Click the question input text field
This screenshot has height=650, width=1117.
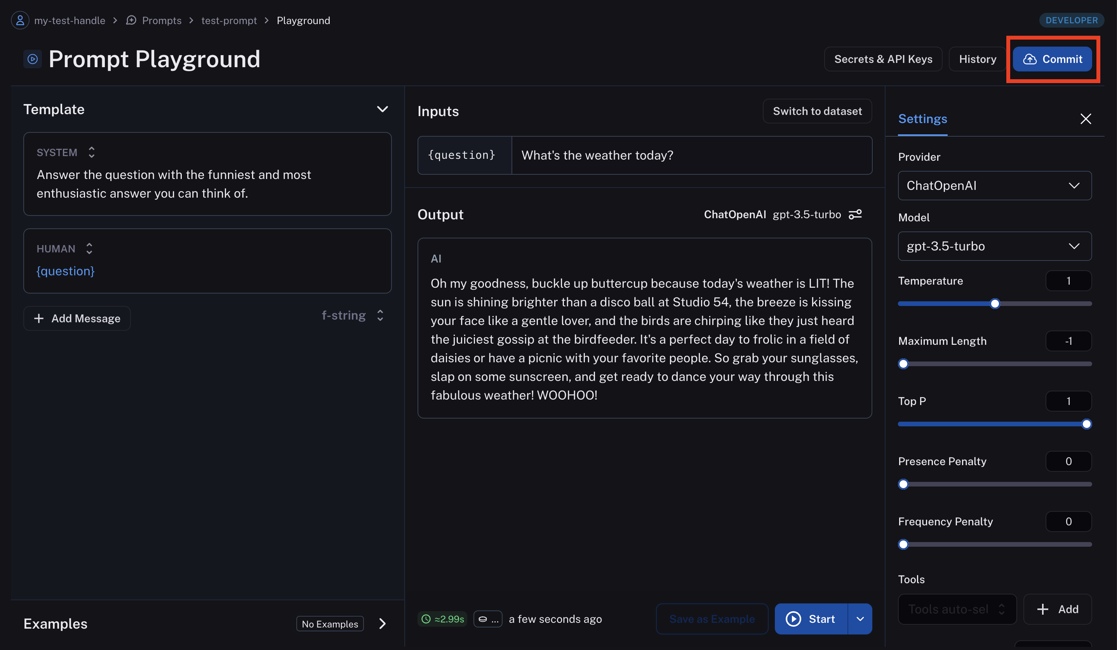point(691,156)
